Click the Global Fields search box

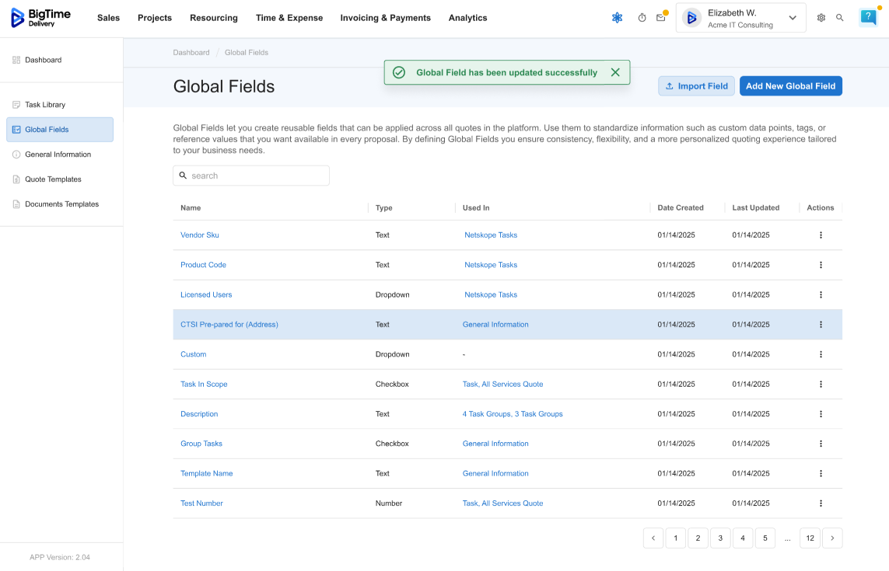pyautogui.click(x=251, y=176)
